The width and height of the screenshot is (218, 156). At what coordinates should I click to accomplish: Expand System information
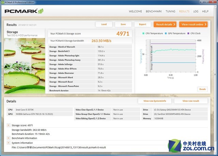coord(8,143)
